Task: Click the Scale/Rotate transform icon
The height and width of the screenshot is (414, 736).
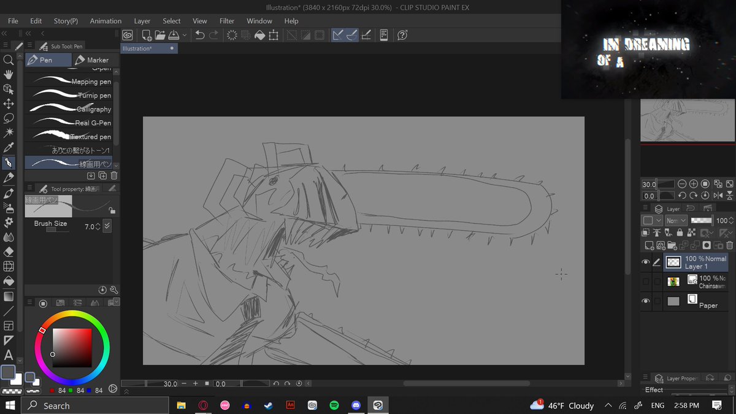Action: point(273,36)
